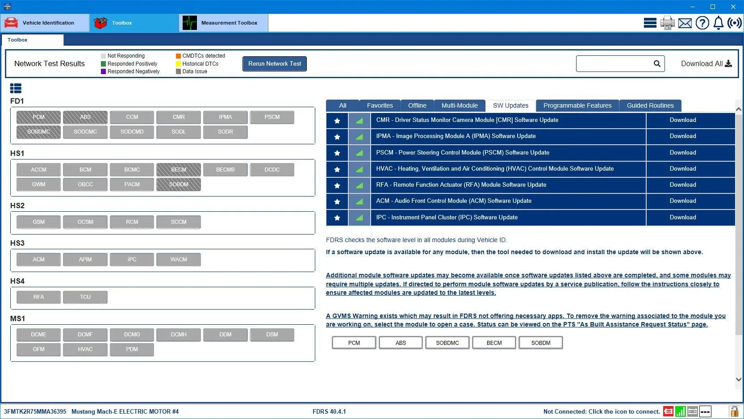Click the scroll down arrow on the right panel
The image size is (744, 419).
pyautogui.click(x=739, y=380)
